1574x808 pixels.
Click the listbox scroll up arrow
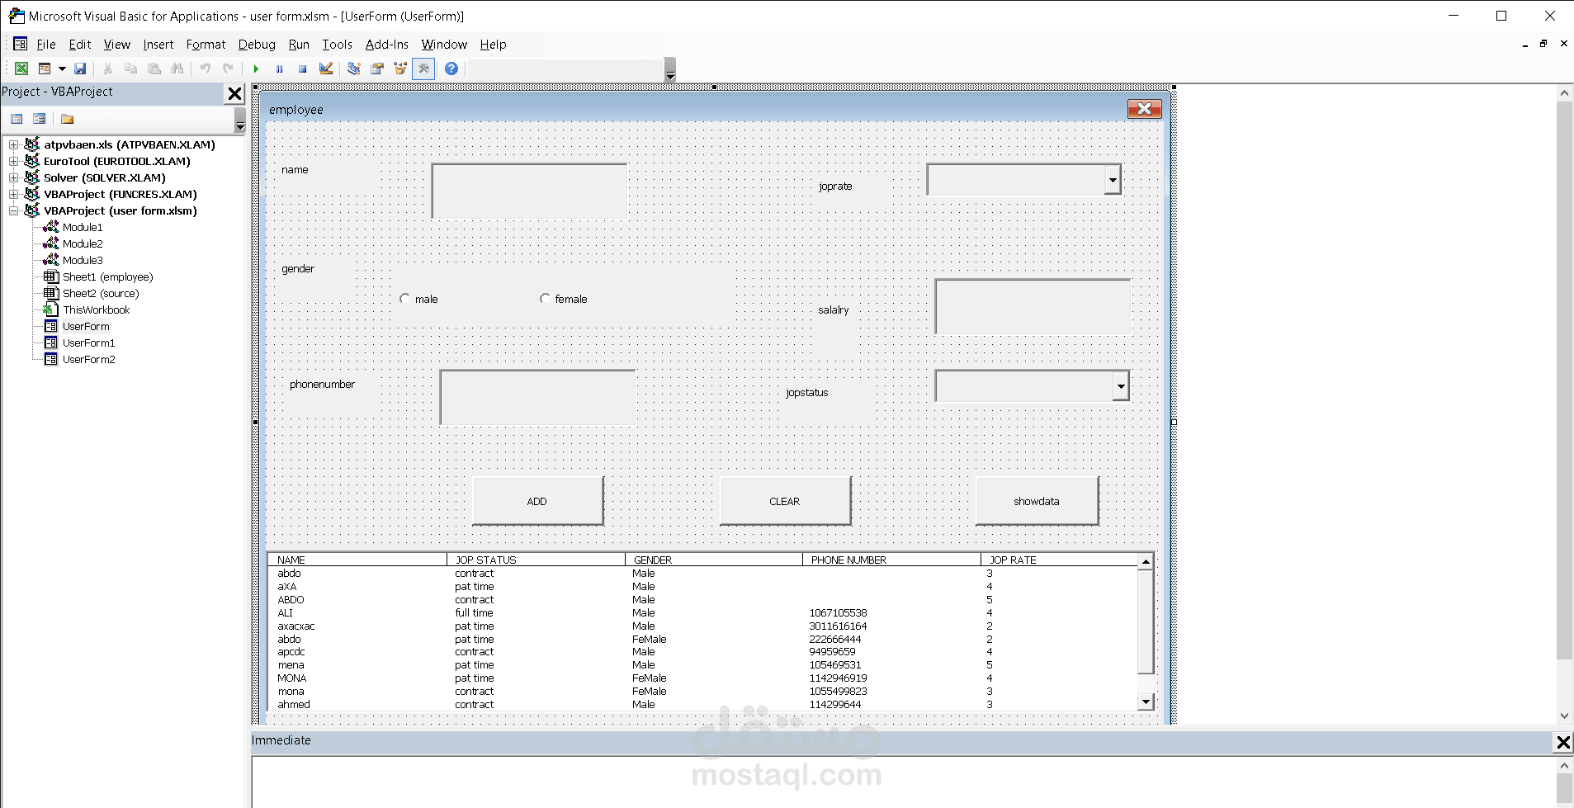click(1146, 561)
